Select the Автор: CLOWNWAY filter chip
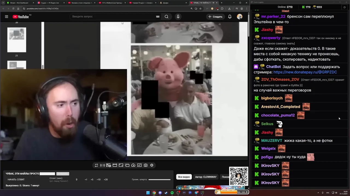The image size is (350, 196). 206,177
